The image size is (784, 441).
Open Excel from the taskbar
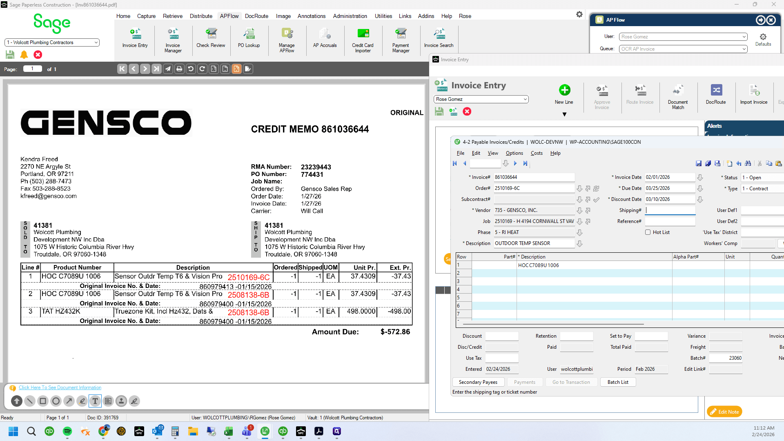coord(229,431)
